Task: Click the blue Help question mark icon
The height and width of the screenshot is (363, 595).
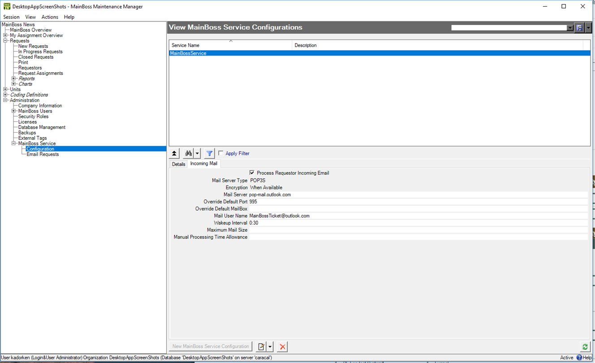Action: 579,358
